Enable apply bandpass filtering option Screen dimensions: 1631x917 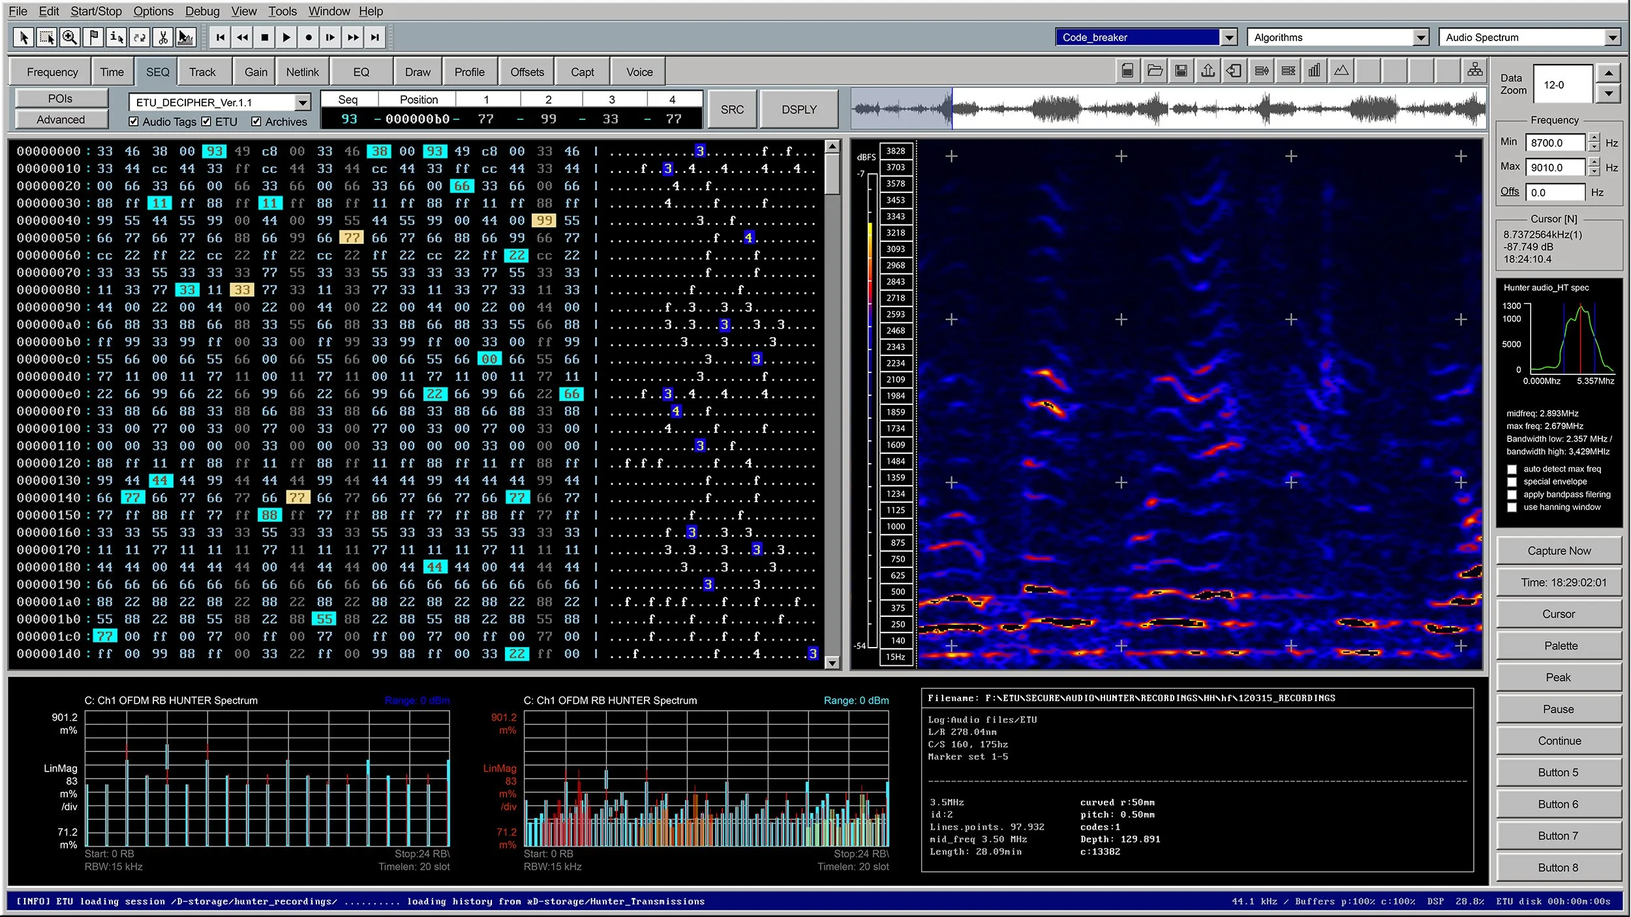1512,494
